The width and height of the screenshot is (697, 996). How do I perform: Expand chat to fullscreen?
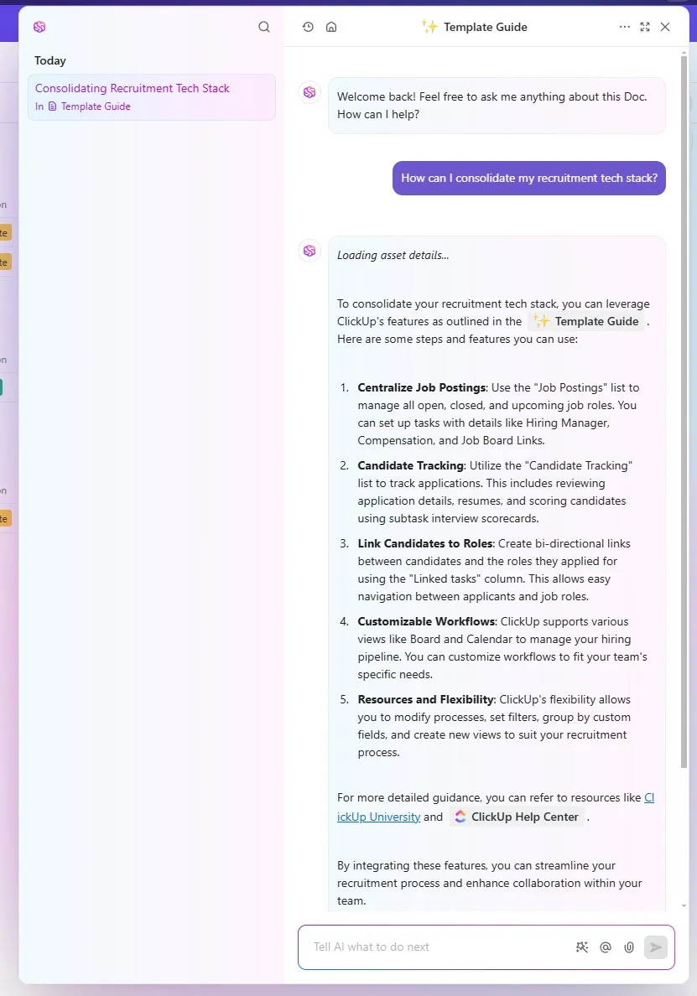click(645, 27)
